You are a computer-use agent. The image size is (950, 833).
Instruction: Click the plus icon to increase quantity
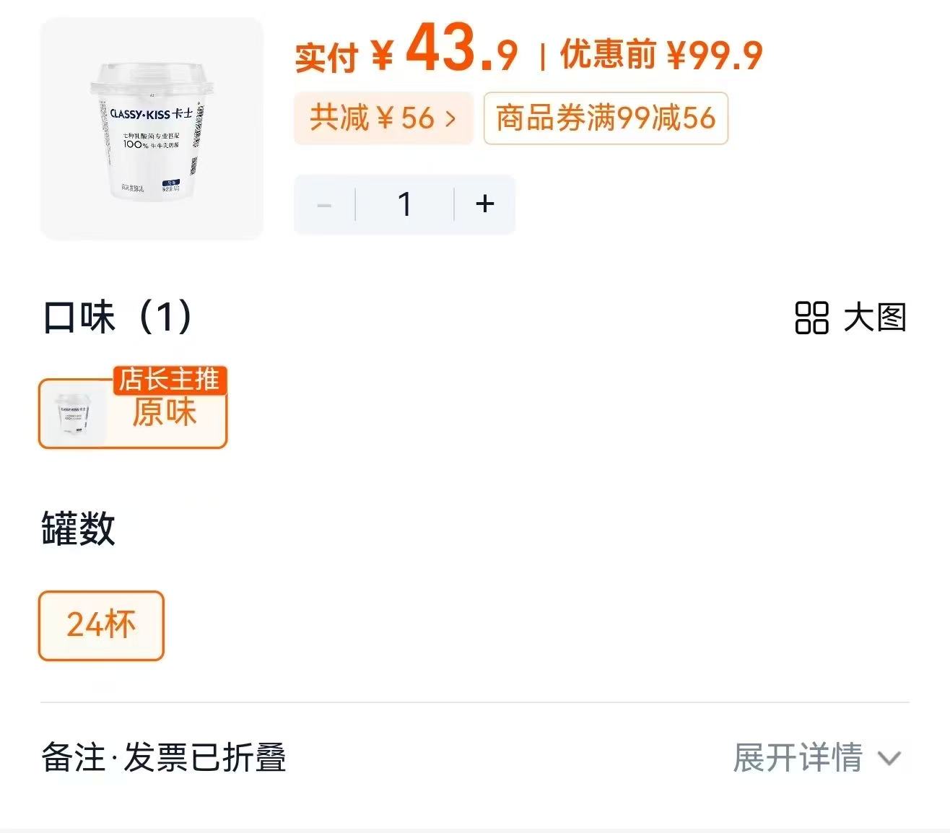click(484, 204)
